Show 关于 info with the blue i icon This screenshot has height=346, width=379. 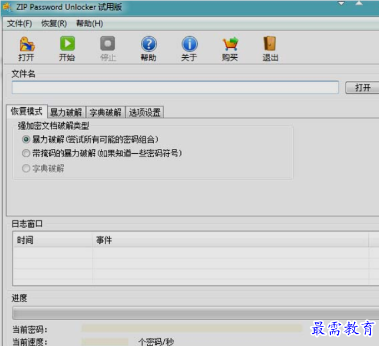[x=190, y=44]
